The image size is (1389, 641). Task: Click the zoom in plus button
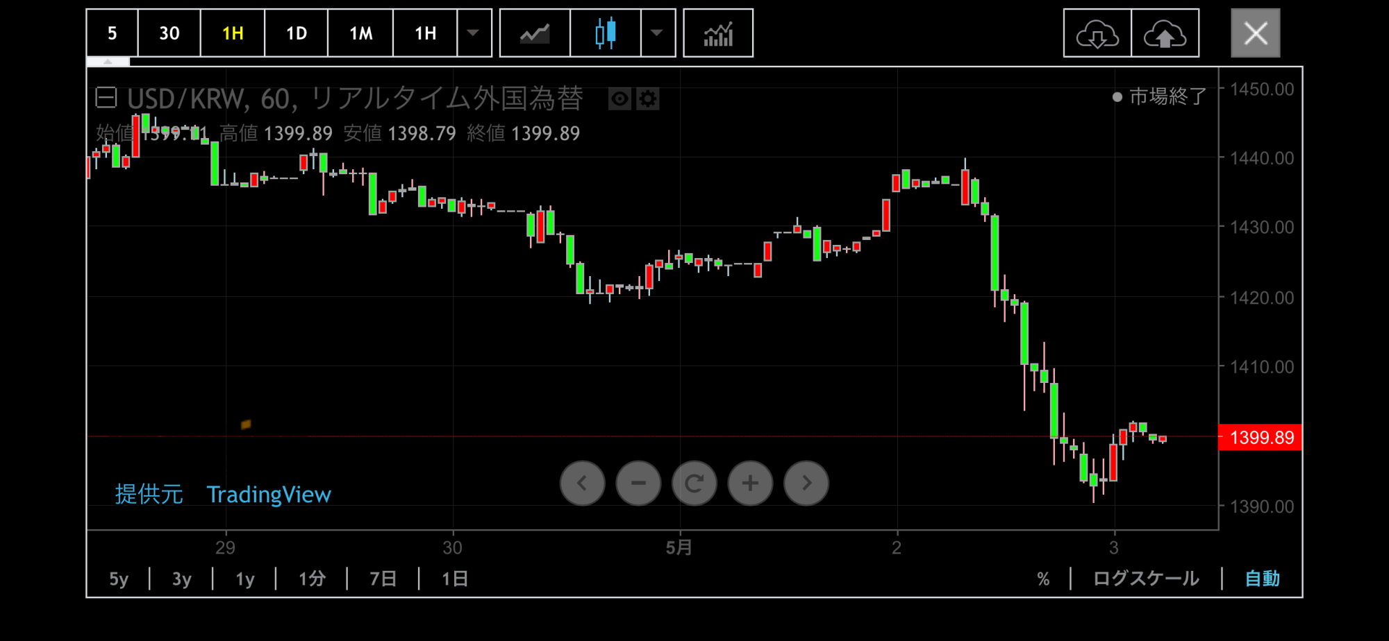[750, 483]
